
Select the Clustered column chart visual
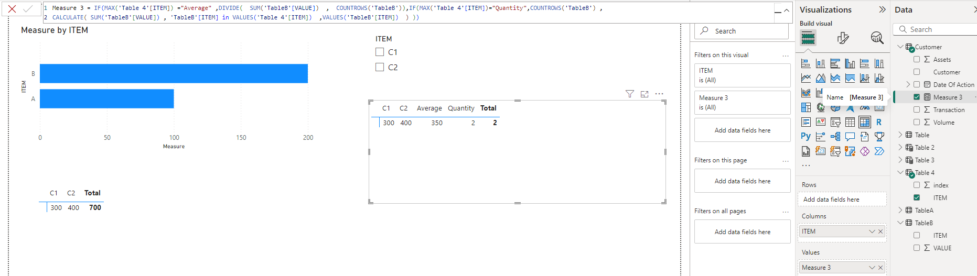tap(850, 63)
